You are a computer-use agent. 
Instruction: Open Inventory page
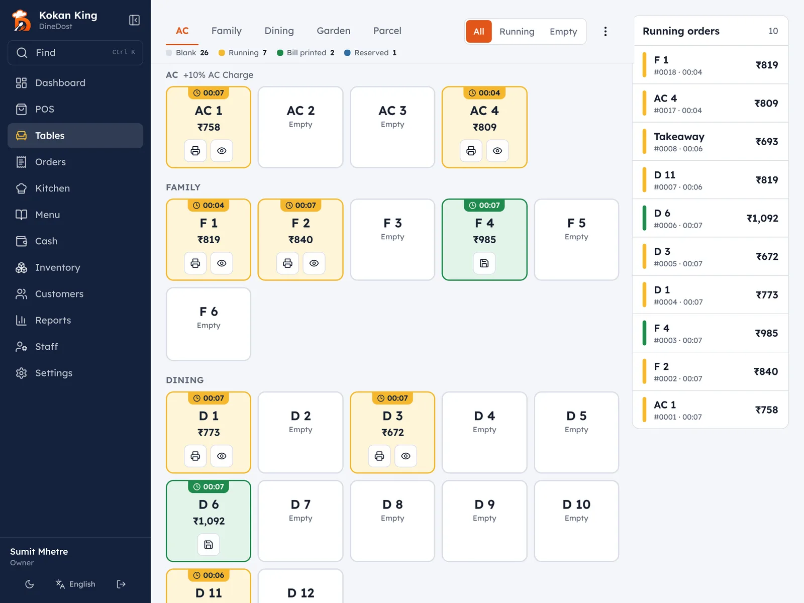click(75, 267)
